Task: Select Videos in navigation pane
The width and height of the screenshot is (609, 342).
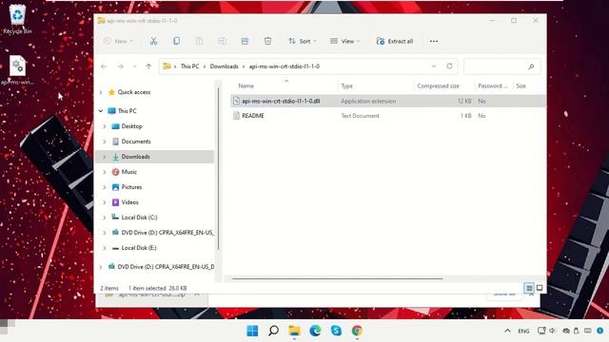Action: click(x=129, y=202)
